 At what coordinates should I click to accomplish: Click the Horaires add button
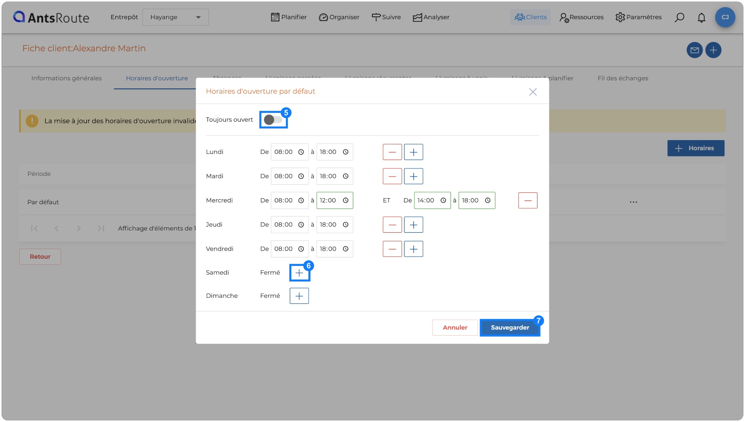click(696, 148)
